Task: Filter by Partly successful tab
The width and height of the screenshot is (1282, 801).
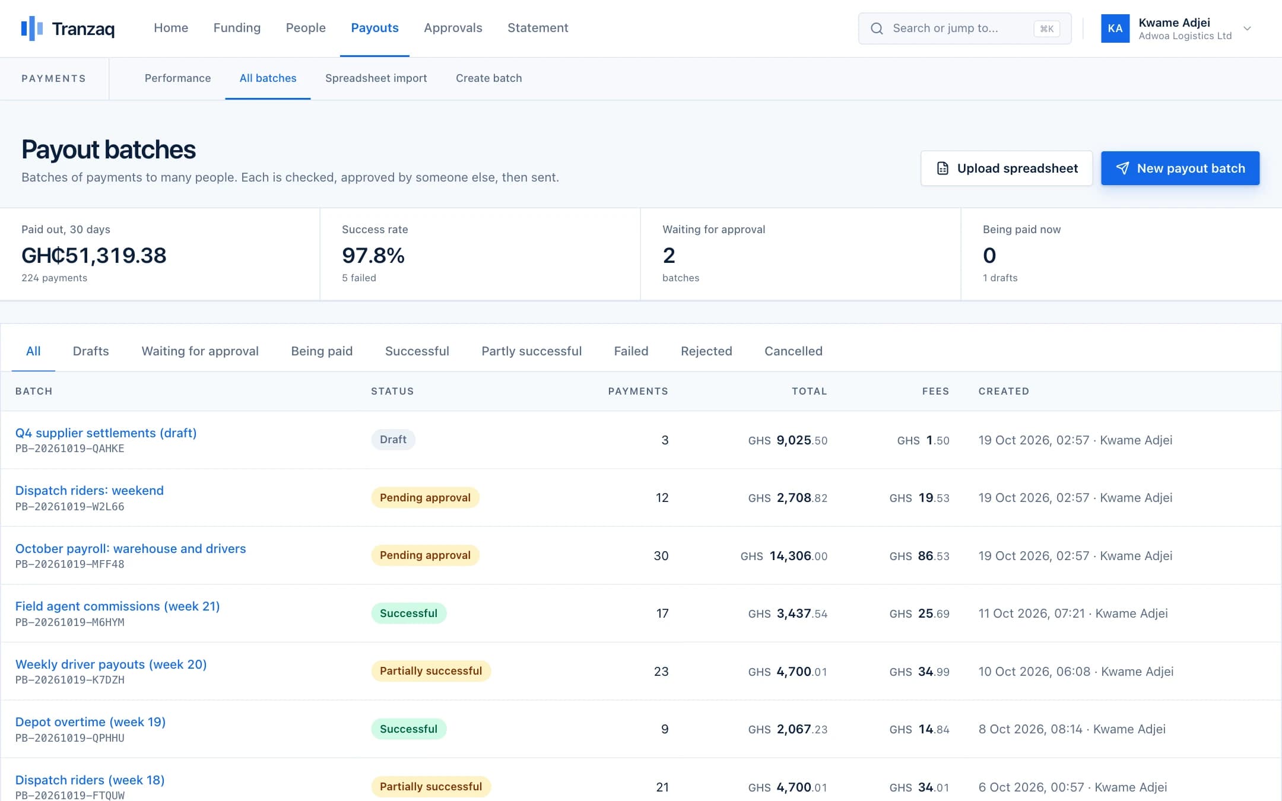Action: 531,351
